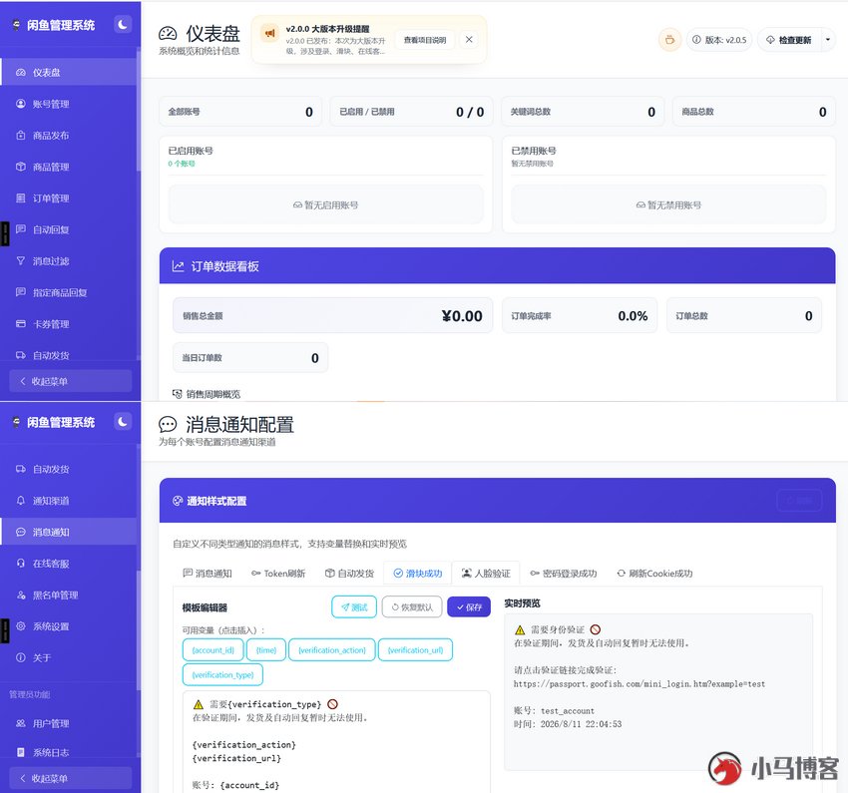This screenshot has width=848, height=793.
Task: Click the 当日订单数 card
Action: pos(250,357)
